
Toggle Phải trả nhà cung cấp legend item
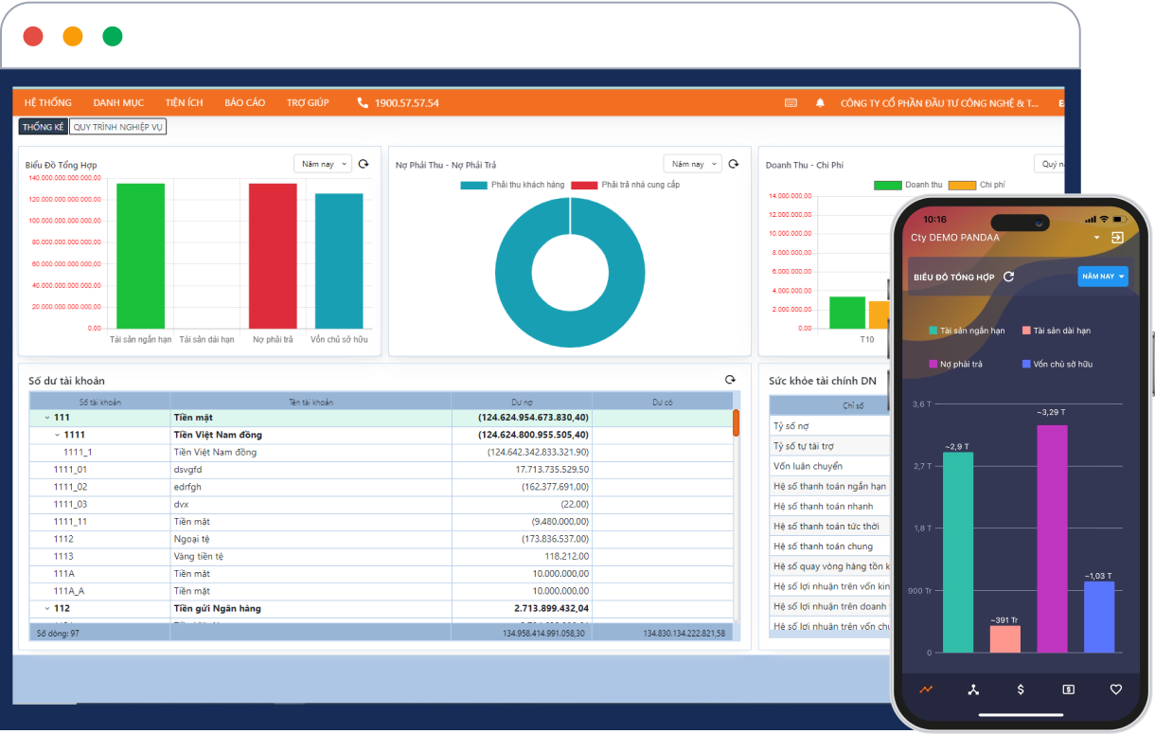click(x=625, y=185)
